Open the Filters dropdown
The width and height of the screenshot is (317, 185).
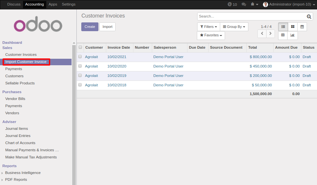point(209,27)
